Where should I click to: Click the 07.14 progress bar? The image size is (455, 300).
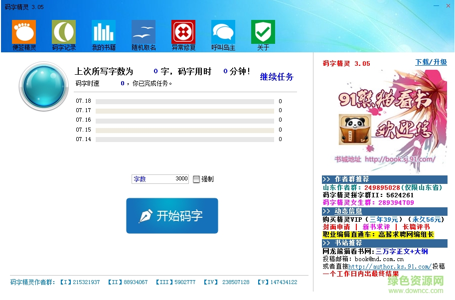pos(184,140)
